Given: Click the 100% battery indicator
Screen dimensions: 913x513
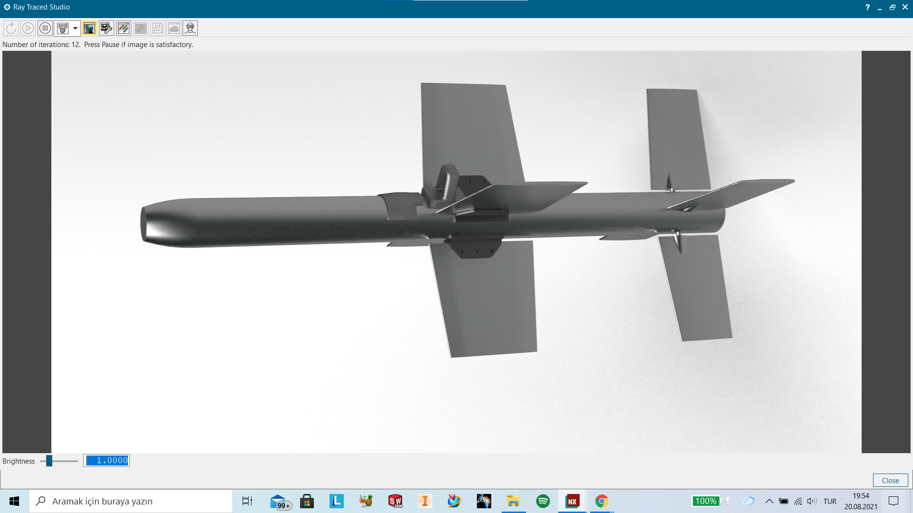Looking at the screenshot, I should [706, 501].
